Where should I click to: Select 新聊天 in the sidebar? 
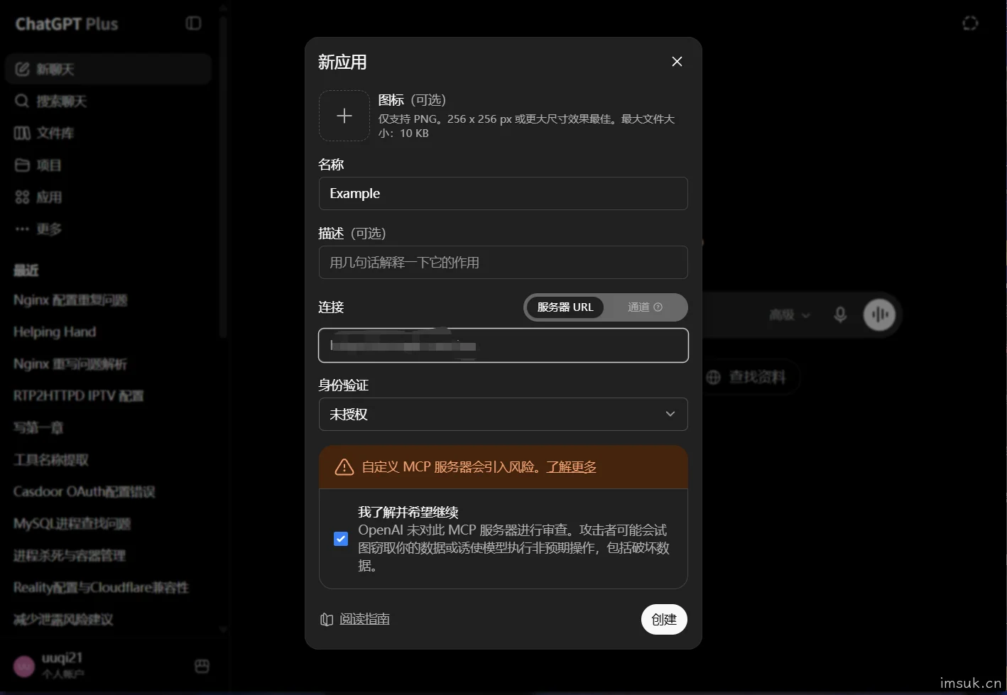(109, 69)
